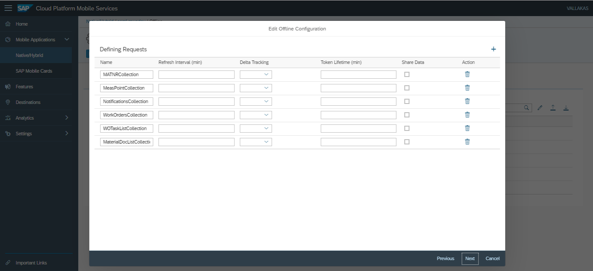Remove the NotificationsCollection row via trash icon
This screenshot has height=271, width=593.
[x=467, y=101]
